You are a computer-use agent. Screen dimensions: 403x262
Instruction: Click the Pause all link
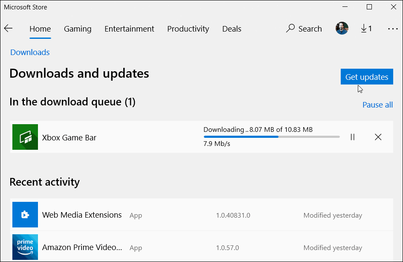(377, 105)
